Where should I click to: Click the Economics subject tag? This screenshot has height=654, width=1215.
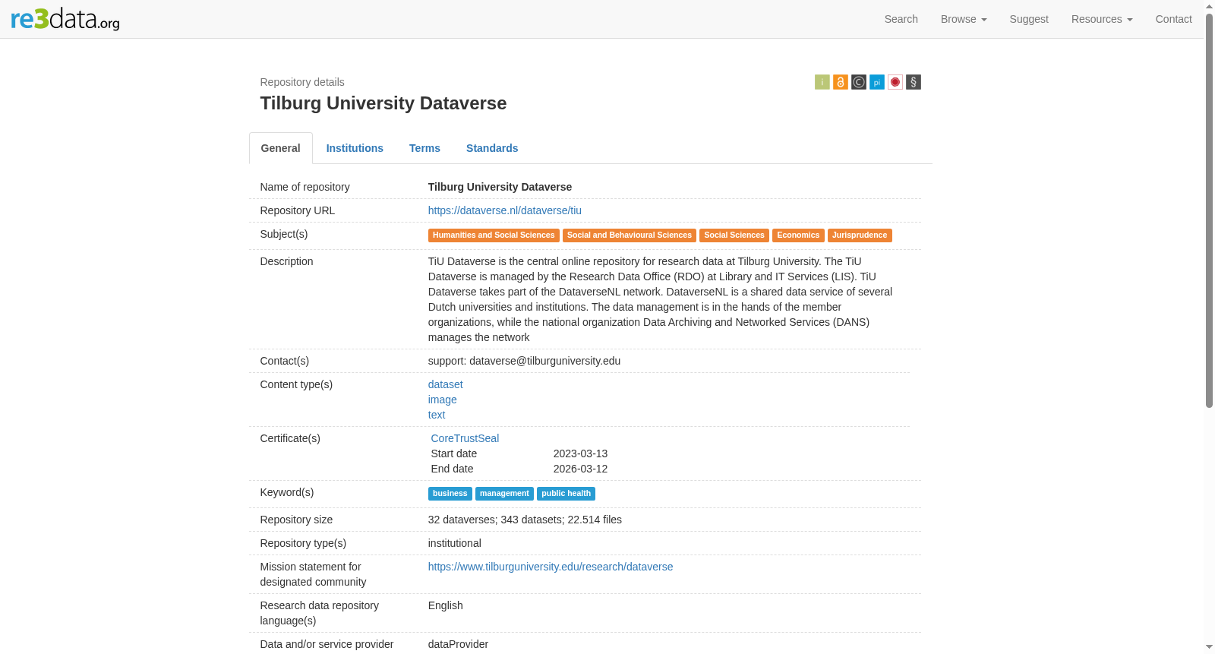point(798,235)
